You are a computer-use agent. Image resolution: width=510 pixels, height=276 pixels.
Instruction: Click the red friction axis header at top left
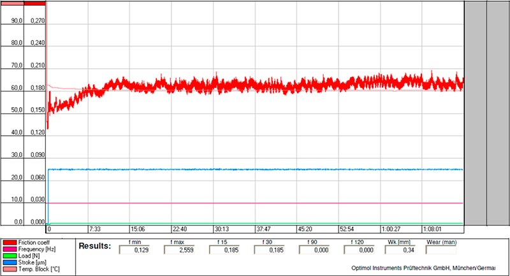pos(35,3)
